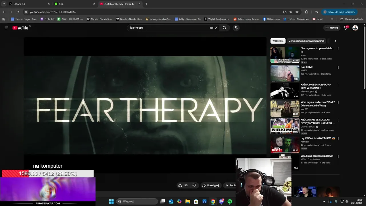Open options for 'KAŻDA PIOSENKA RAPOWA' video
366x206 pixels.
(x=338, y=85)
